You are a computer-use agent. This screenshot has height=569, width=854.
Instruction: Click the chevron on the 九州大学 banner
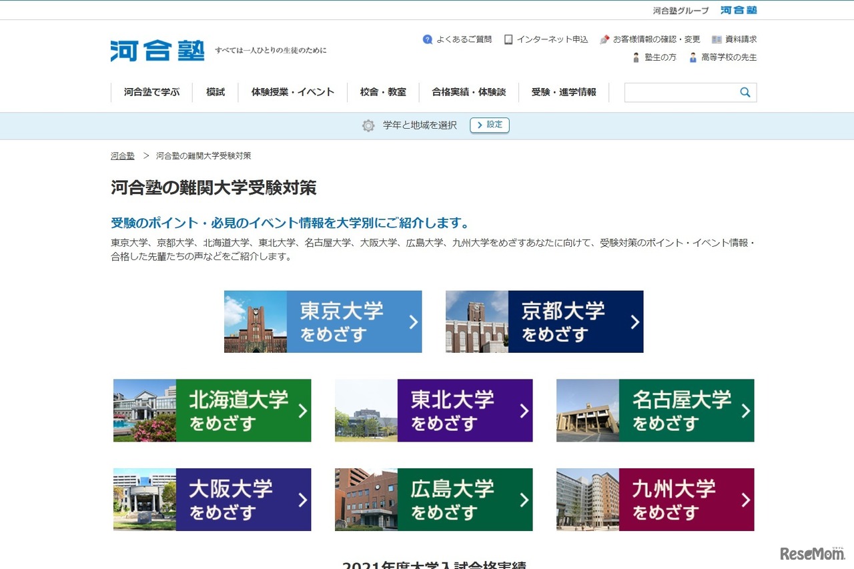pos(745,499)
